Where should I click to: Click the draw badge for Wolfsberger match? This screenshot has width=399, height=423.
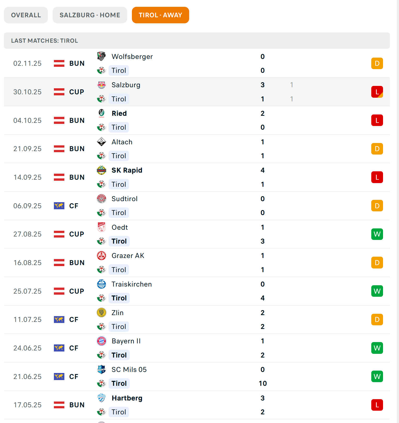click(x=377, y=63)
